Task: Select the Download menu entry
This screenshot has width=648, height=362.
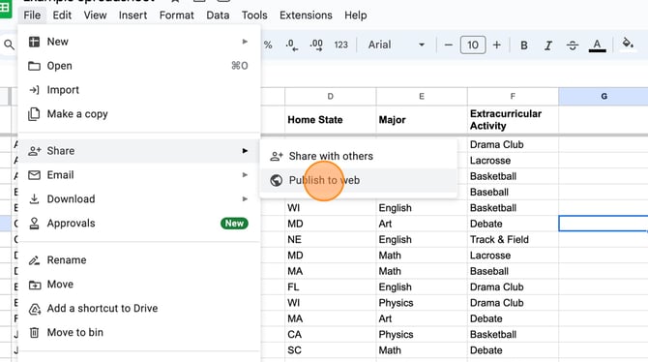Action: [x=138, y=199]
